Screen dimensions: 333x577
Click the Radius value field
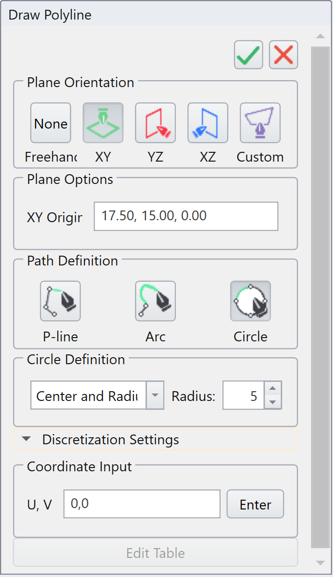(x=244, y=396)
